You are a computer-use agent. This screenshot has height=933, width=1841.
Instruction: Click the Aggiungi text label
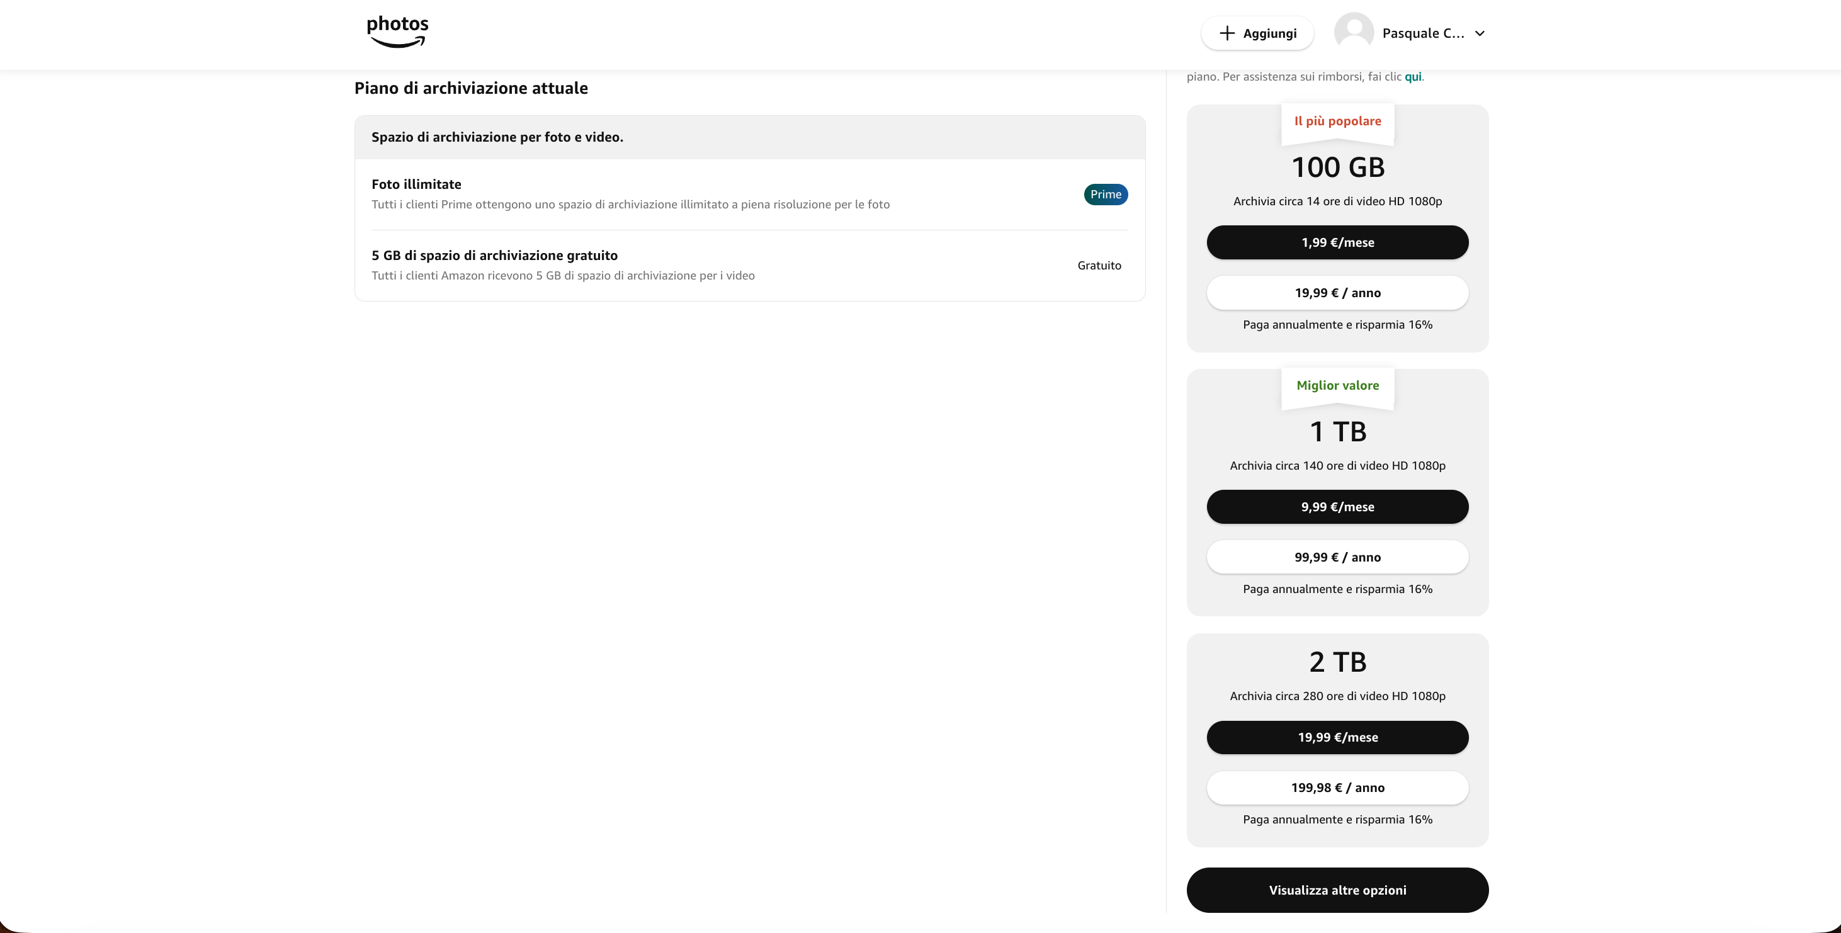1269,33
